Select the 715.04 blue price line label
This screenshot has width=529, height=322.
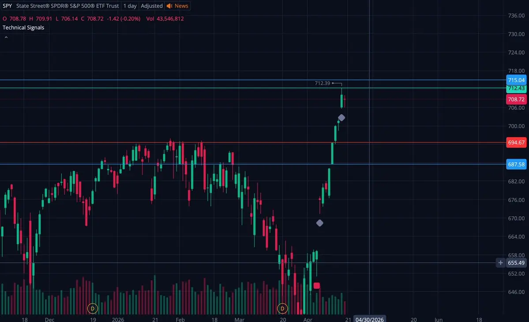(x=516, y=80)
